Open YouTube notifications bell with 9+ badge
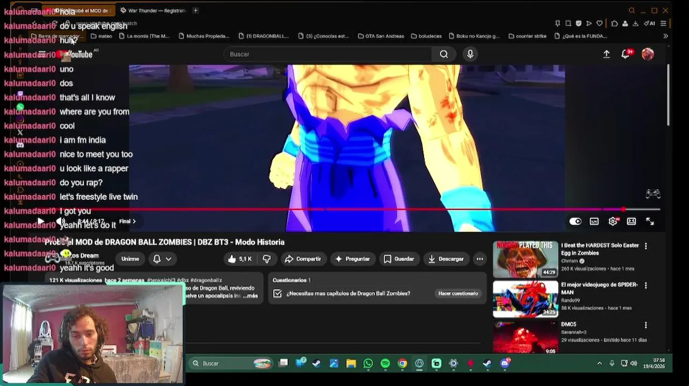689x386 pixels. (x=626, y=54)
